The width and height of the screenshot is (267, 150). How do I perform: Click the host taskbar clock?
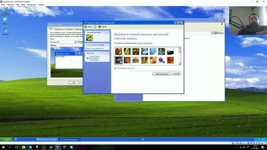(255, 147)
